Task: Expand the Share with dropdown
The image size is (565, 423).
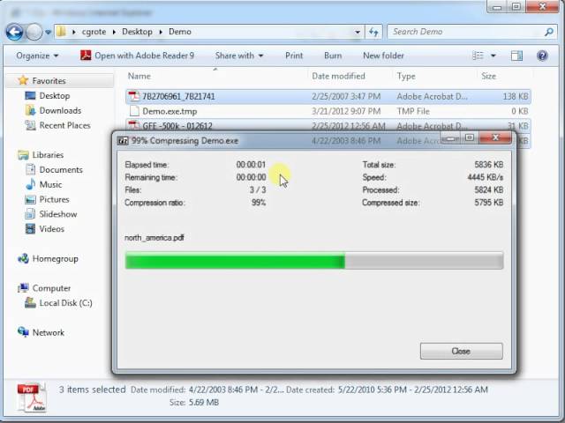Action: (x=238, y=56)
